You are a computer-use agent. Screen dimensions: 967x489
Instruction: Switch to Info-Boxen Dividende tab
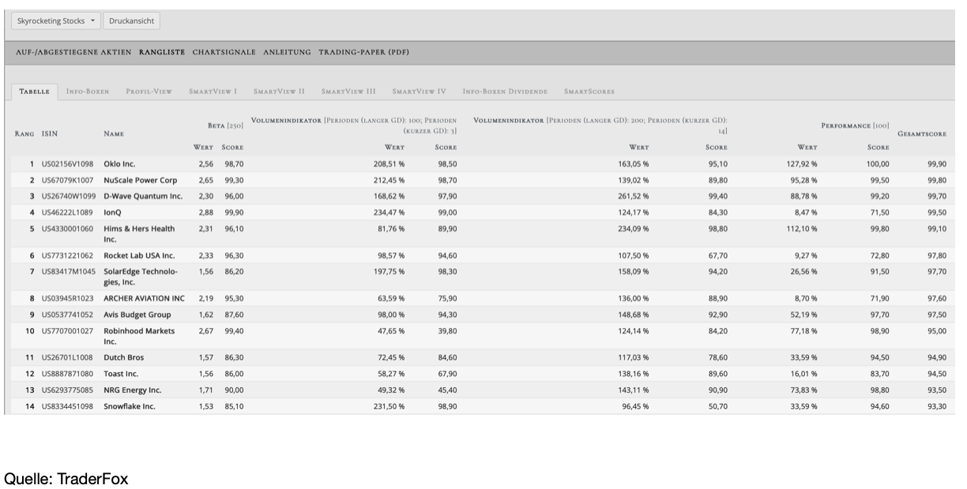pos(506,91)
